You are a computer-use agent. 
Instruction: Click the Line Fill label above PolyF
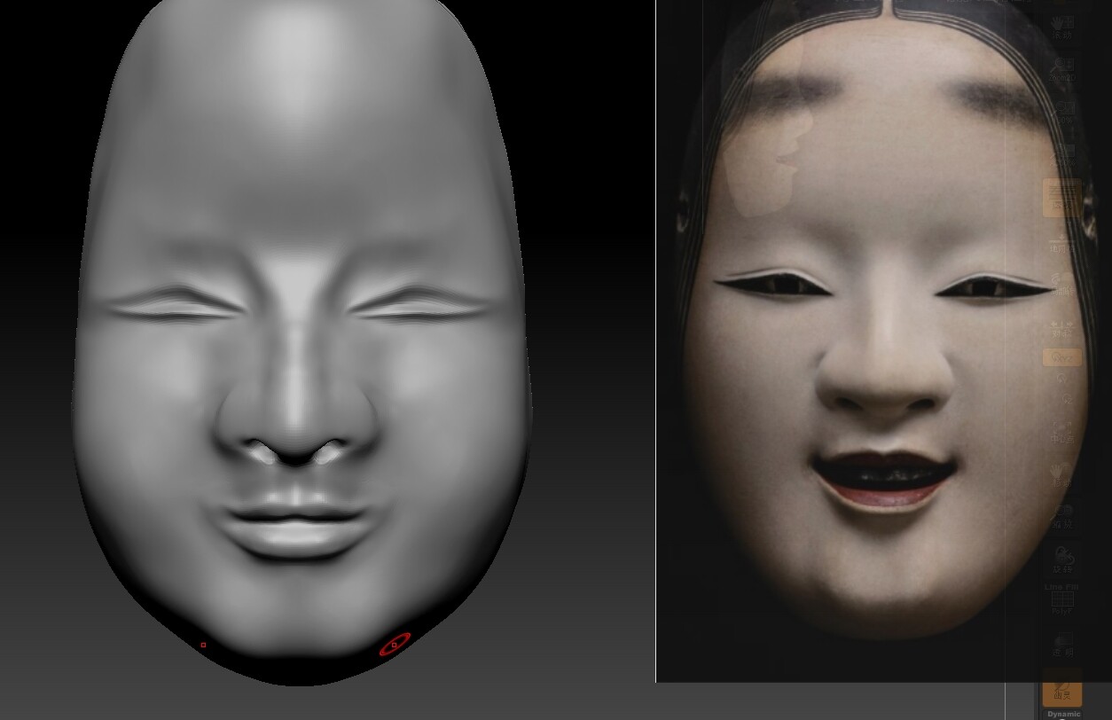point(1061,586)
